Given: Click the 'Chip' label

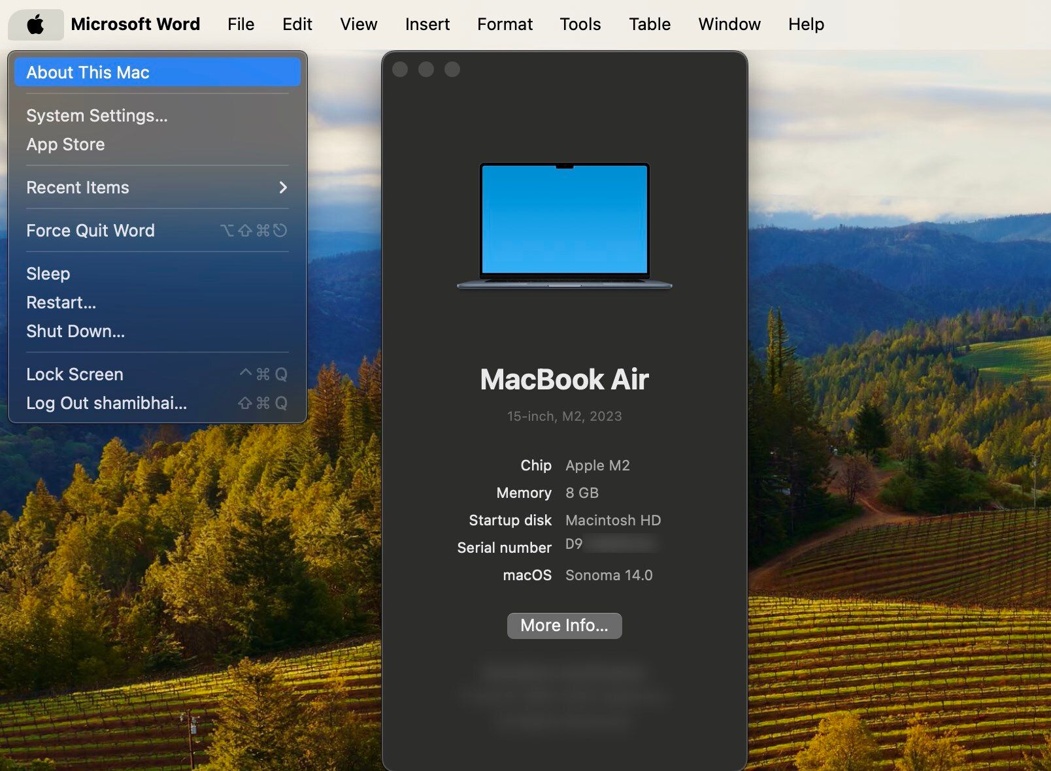Looking at the screenshot, I should point(536,465).
